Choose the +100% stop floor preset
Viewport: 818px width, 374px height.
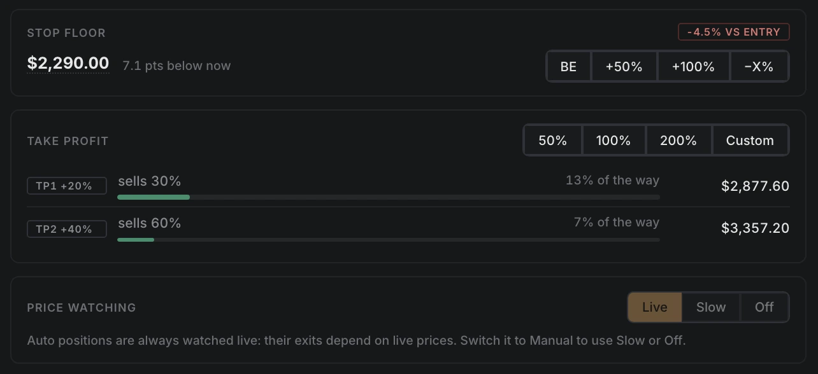tap(693, 66)
